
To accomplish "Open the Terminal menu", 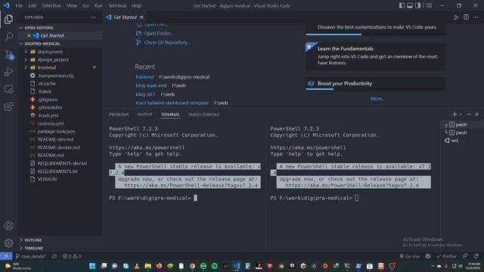I will point(117,5).
